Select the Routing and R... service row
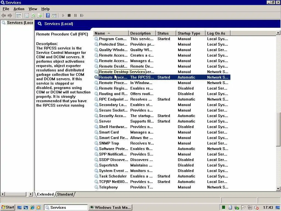281x211 pixels. [162, 94]
